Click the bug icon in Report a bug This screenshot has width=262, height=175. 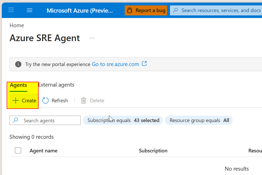coord(130,10)
